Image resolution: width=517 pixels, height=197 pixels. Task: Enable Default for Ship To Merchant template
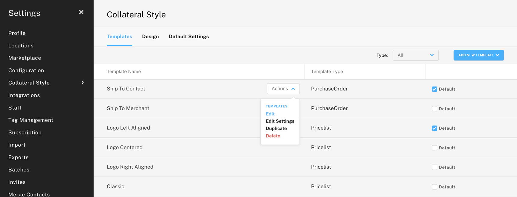coord(434,108)
